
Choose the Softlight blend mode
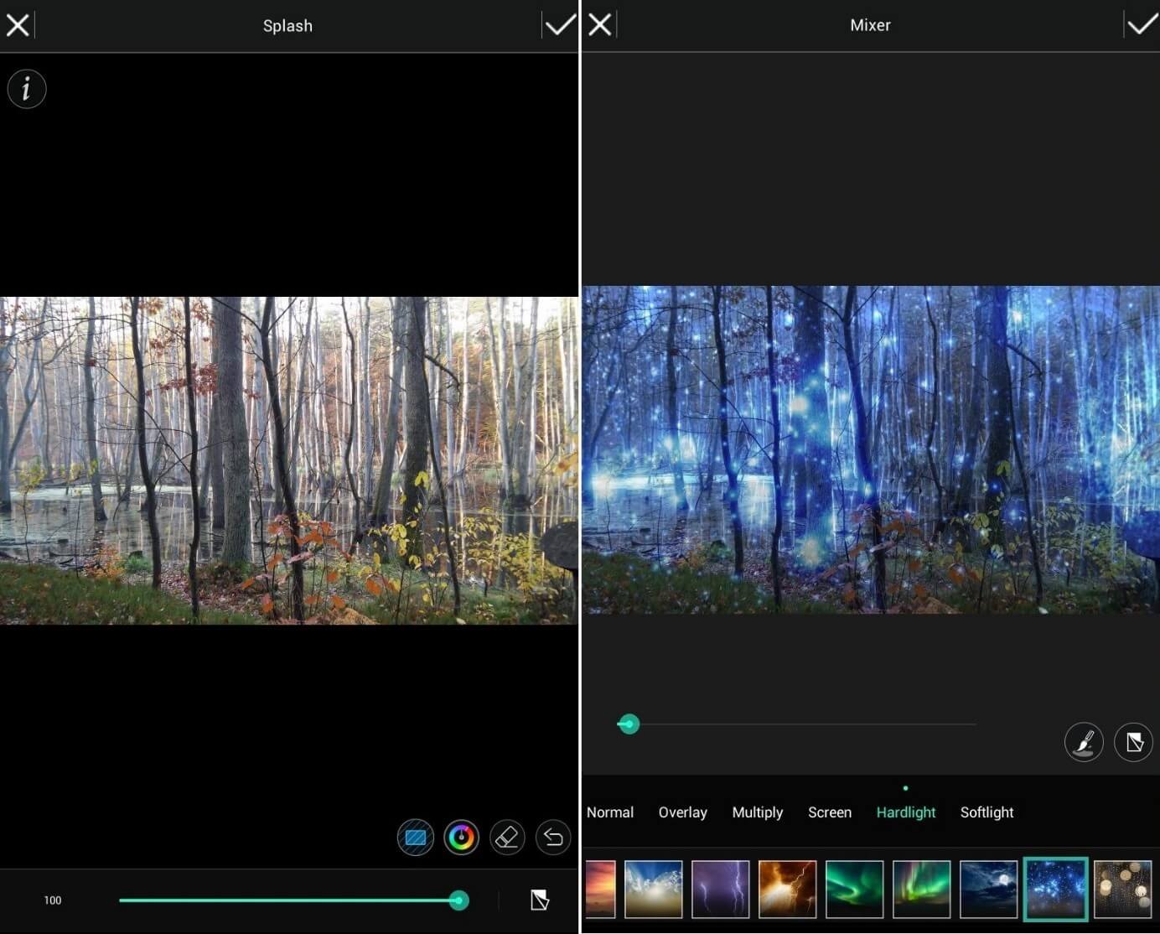[x=987, y=812]
